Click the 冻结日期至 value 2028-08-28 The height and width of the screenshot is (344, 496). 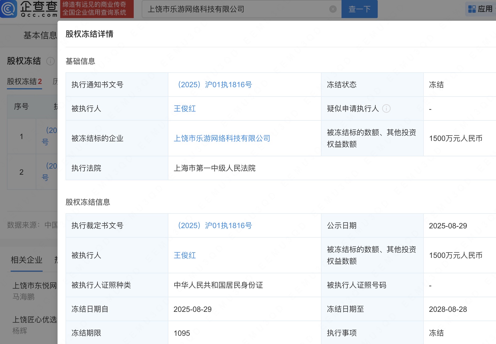point(448,309)
